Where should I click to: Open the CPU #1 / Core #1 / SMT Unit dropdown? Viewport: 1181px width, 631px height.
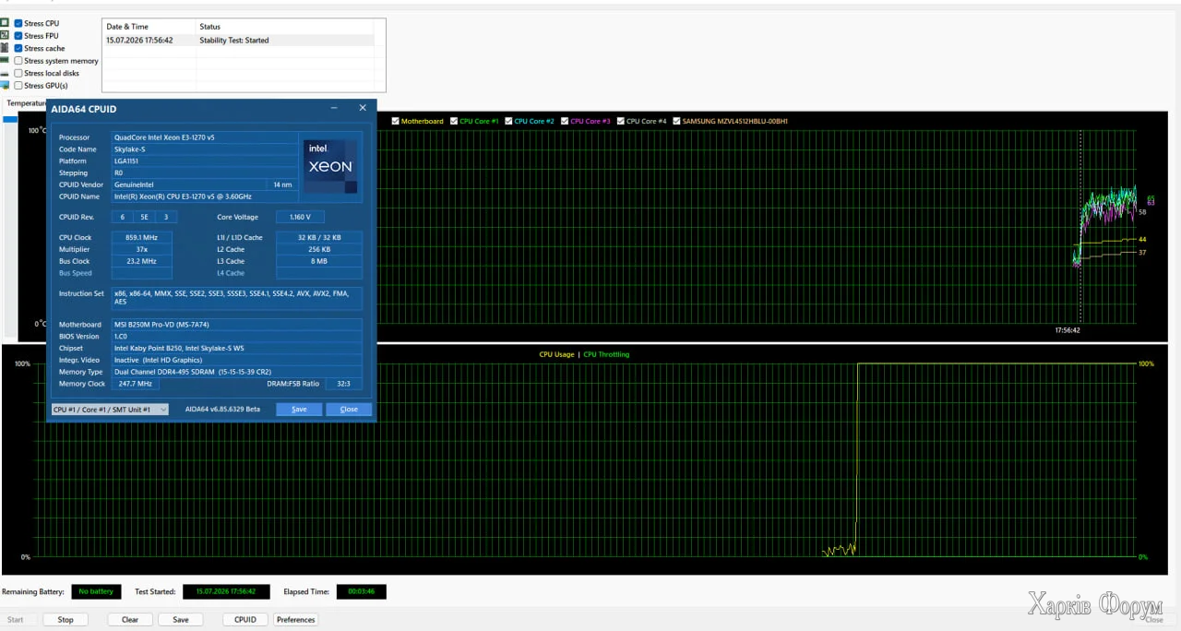tap(110, 409)
